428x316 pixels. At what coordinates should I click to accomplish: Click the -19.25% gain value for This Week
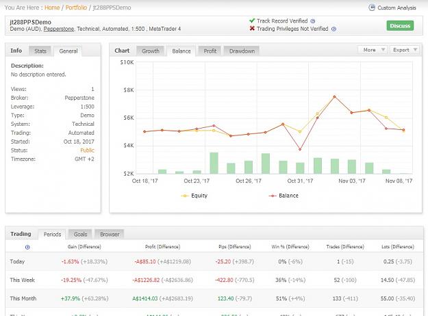tap(71, 280)
